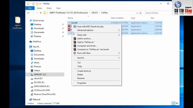This screenshot has width=193, height=108.
Task: Open Pictures under Quick access
Action: click(37, 36)
